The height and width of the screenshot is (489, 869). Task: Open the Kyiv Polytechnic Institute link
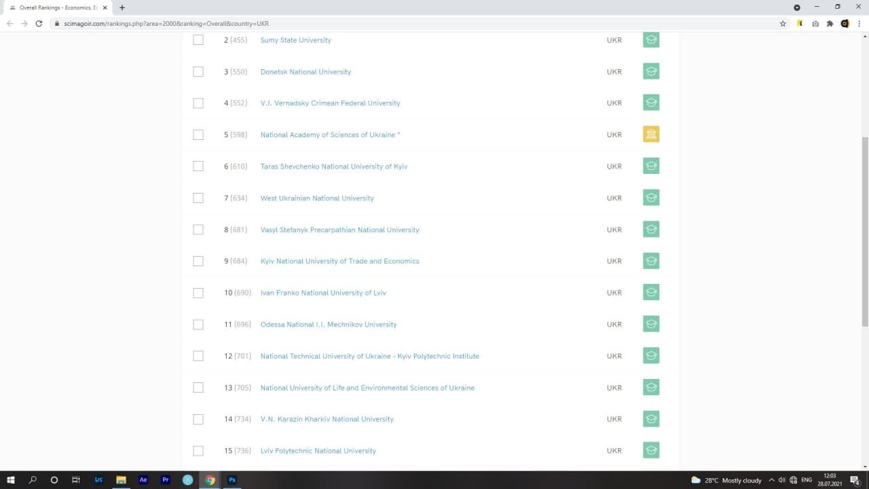point(370,356)
